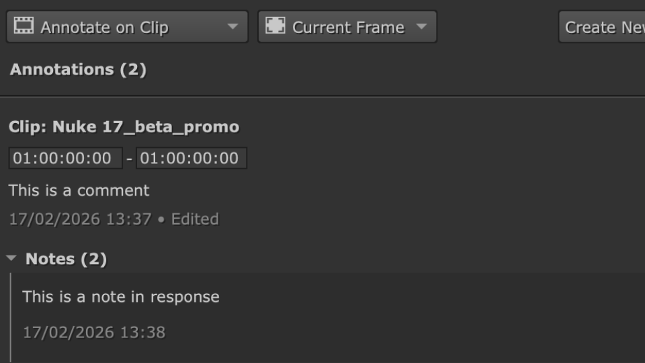Image resolution: width=645 pixels, height=363 pixels.
Task: Click the annotation start timecode field
Action: pyautogui.click(x=65, y=159)
